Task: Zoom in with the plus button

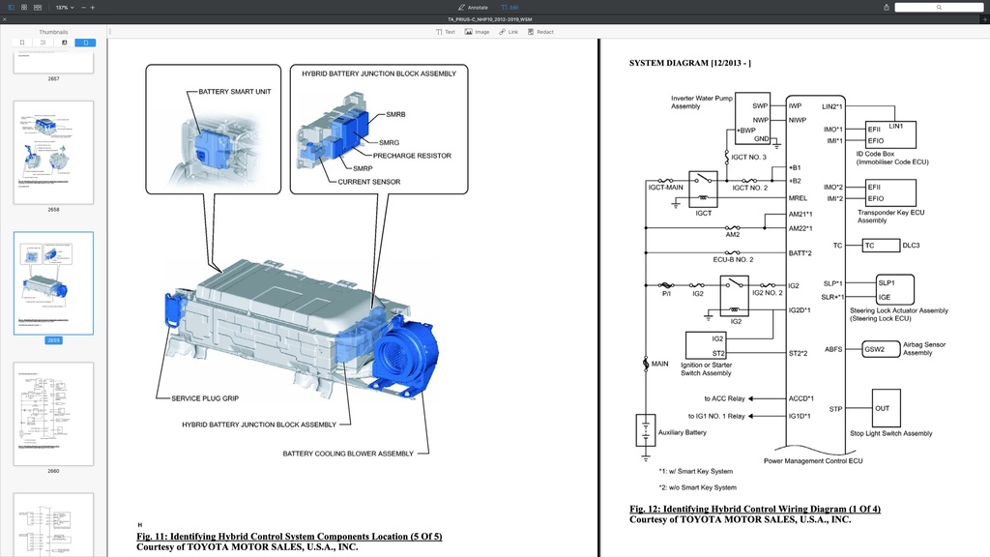Action: point(93,8)
